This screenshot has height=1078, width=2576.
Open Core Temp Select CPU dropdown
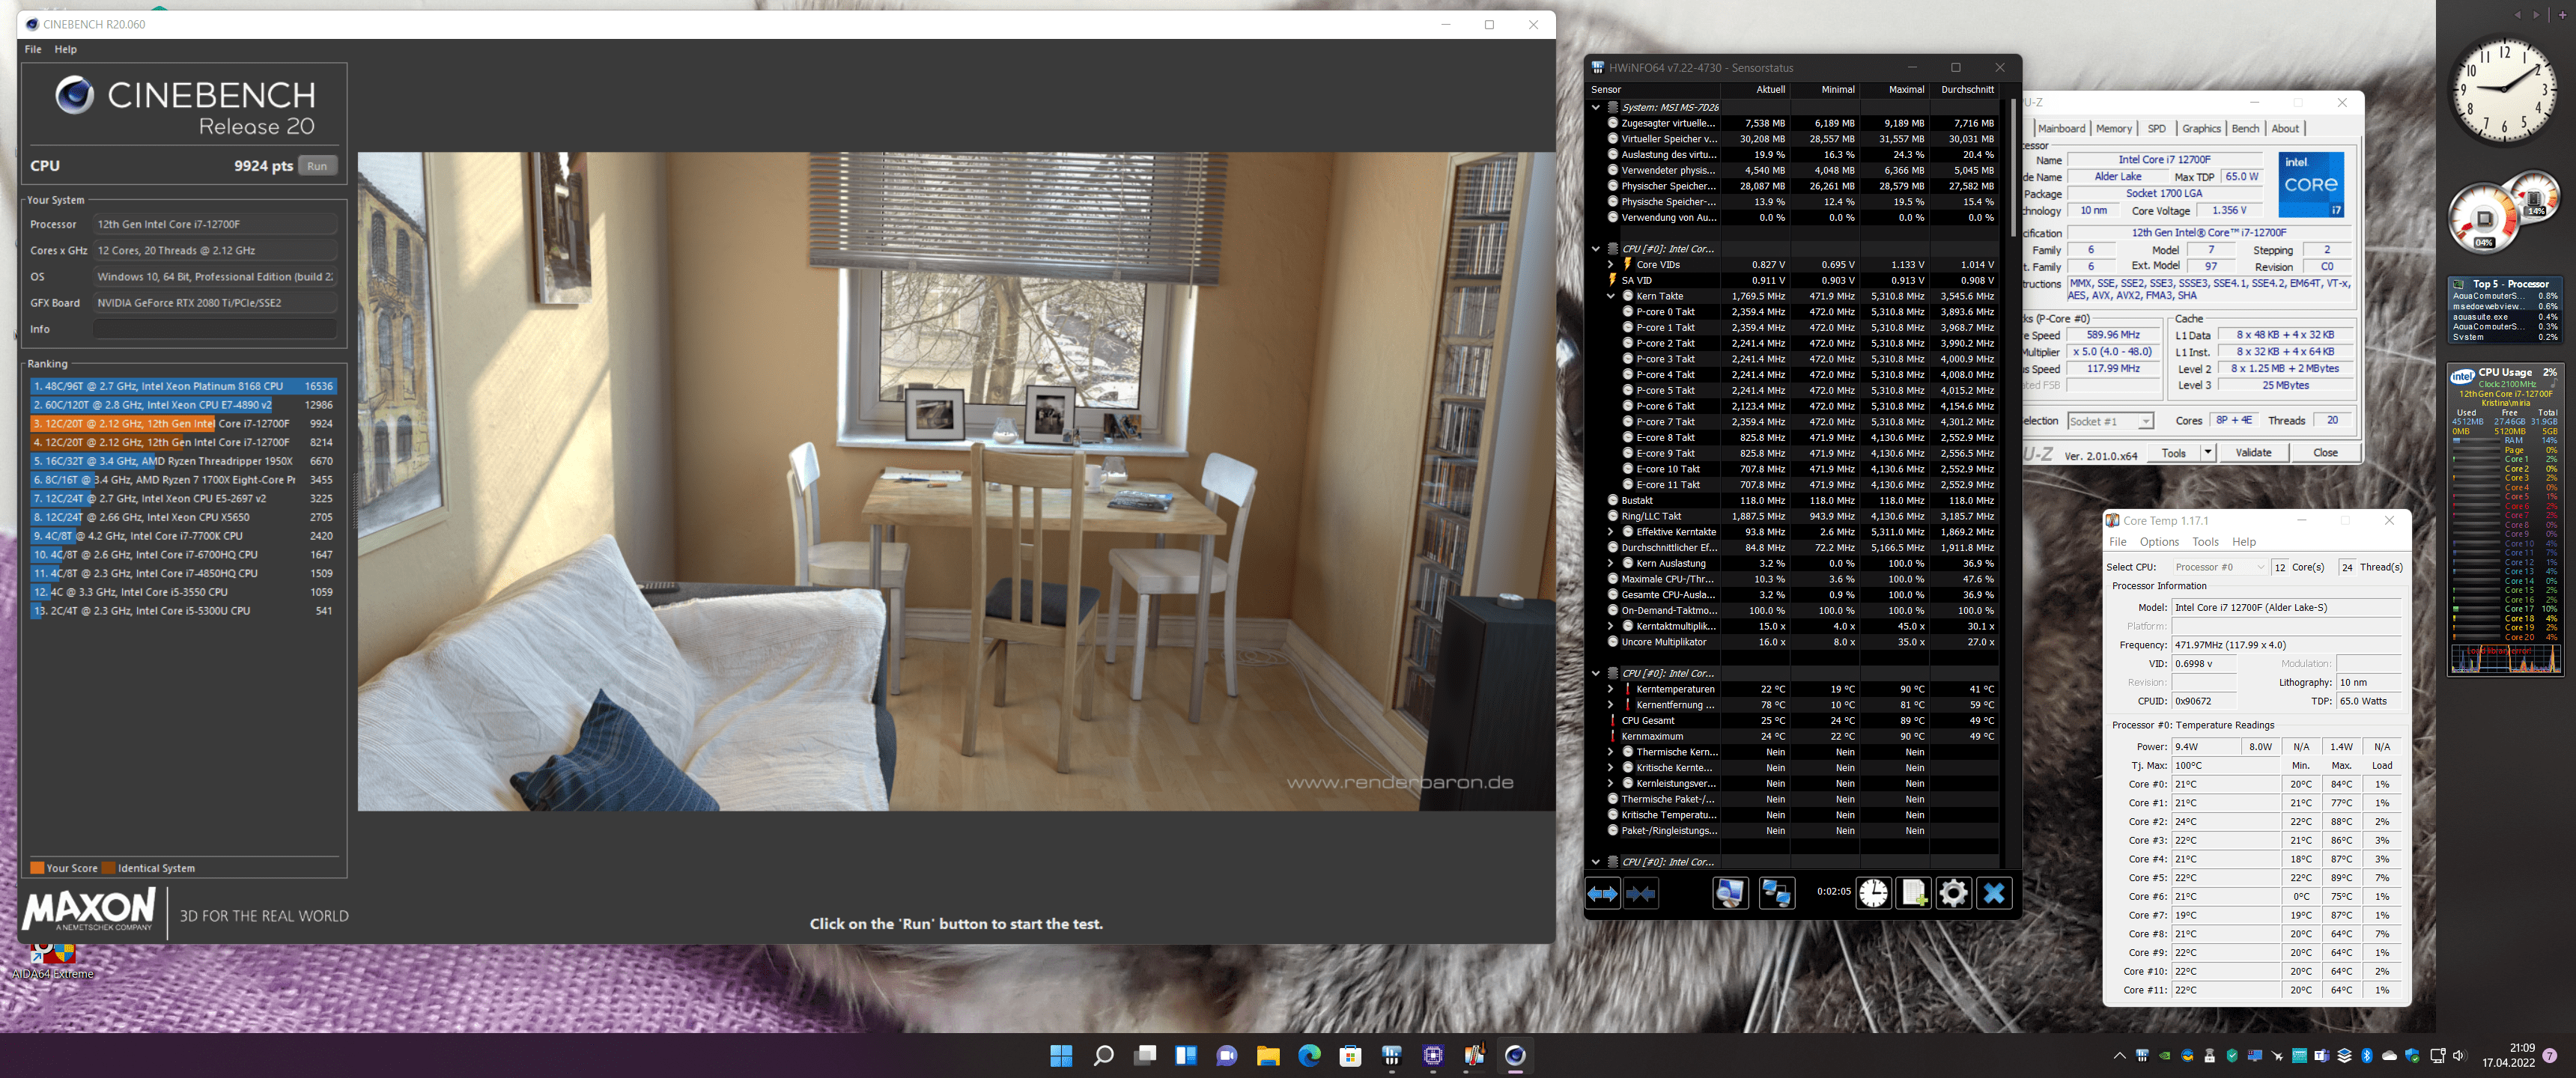click(2219, 567)
